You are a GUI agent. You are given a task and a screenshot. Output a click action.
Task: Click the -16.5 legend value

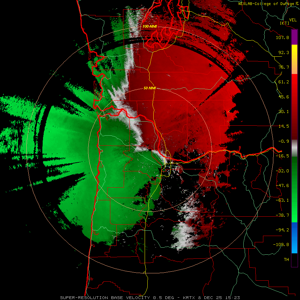click(282, 156)
